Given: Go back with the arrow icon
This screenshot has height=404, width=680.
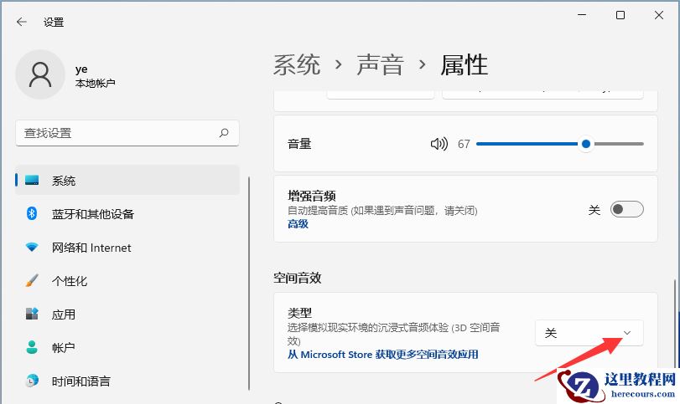Looking at the screenshot, I should 21,22.
